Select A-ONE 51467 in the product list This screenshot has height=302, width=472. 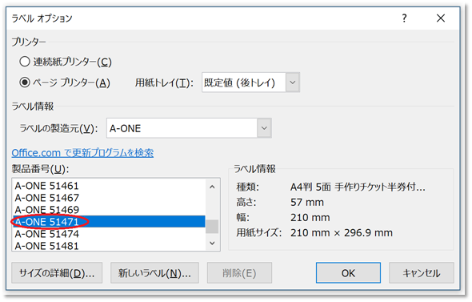(109, 198)
